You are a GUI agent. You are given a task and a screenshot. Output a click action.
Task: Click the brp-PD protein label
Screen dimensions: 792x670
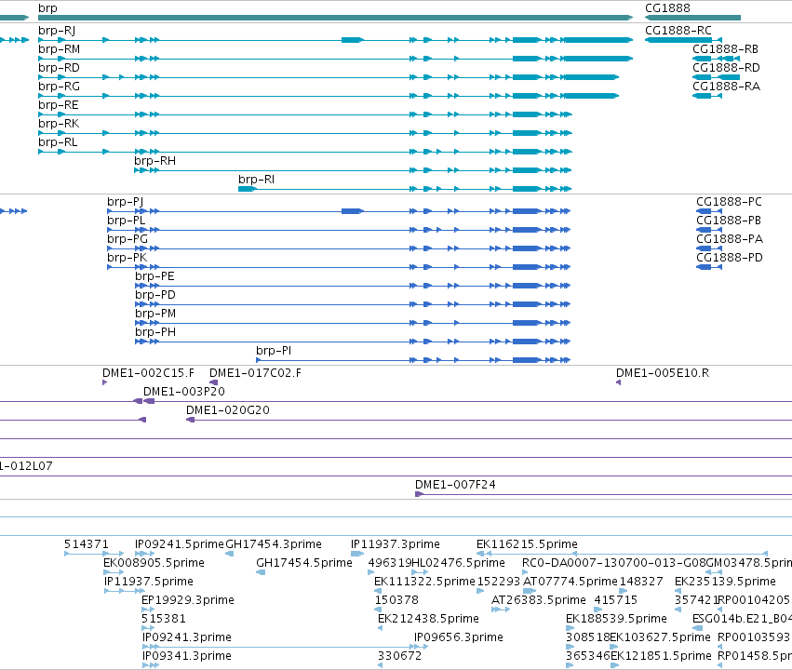coord(155,295)
